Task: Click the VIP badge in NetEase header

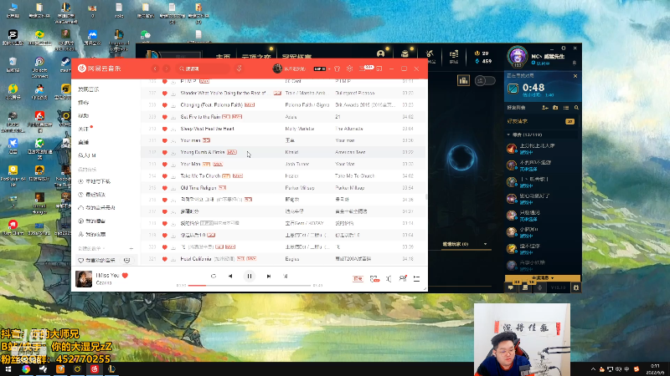Action: point(320,69)
